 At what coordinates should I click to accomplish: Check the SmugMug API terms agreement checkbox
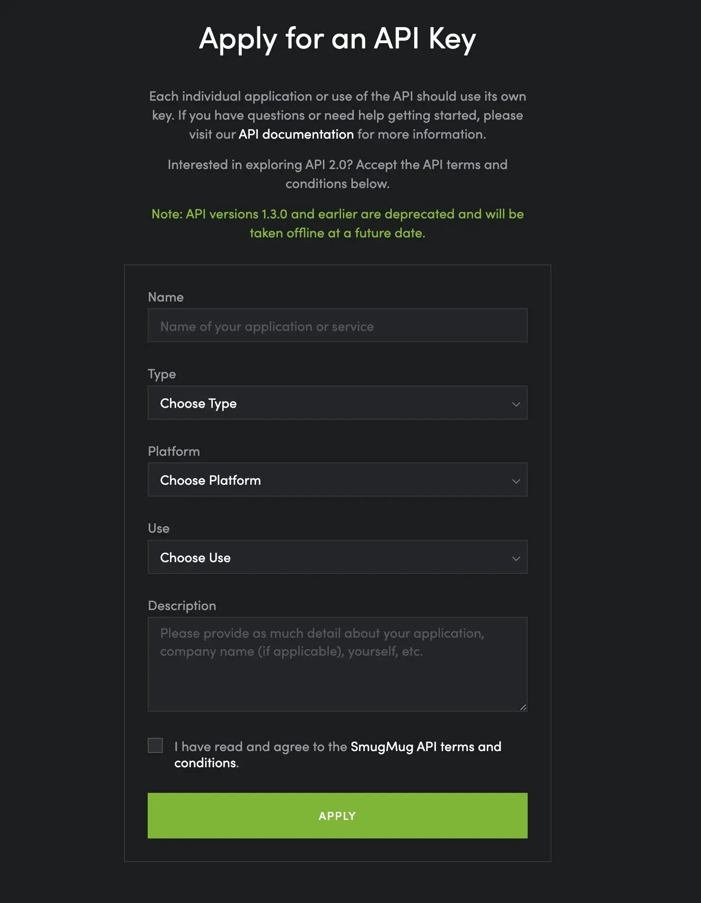click(x=155, y=746)
